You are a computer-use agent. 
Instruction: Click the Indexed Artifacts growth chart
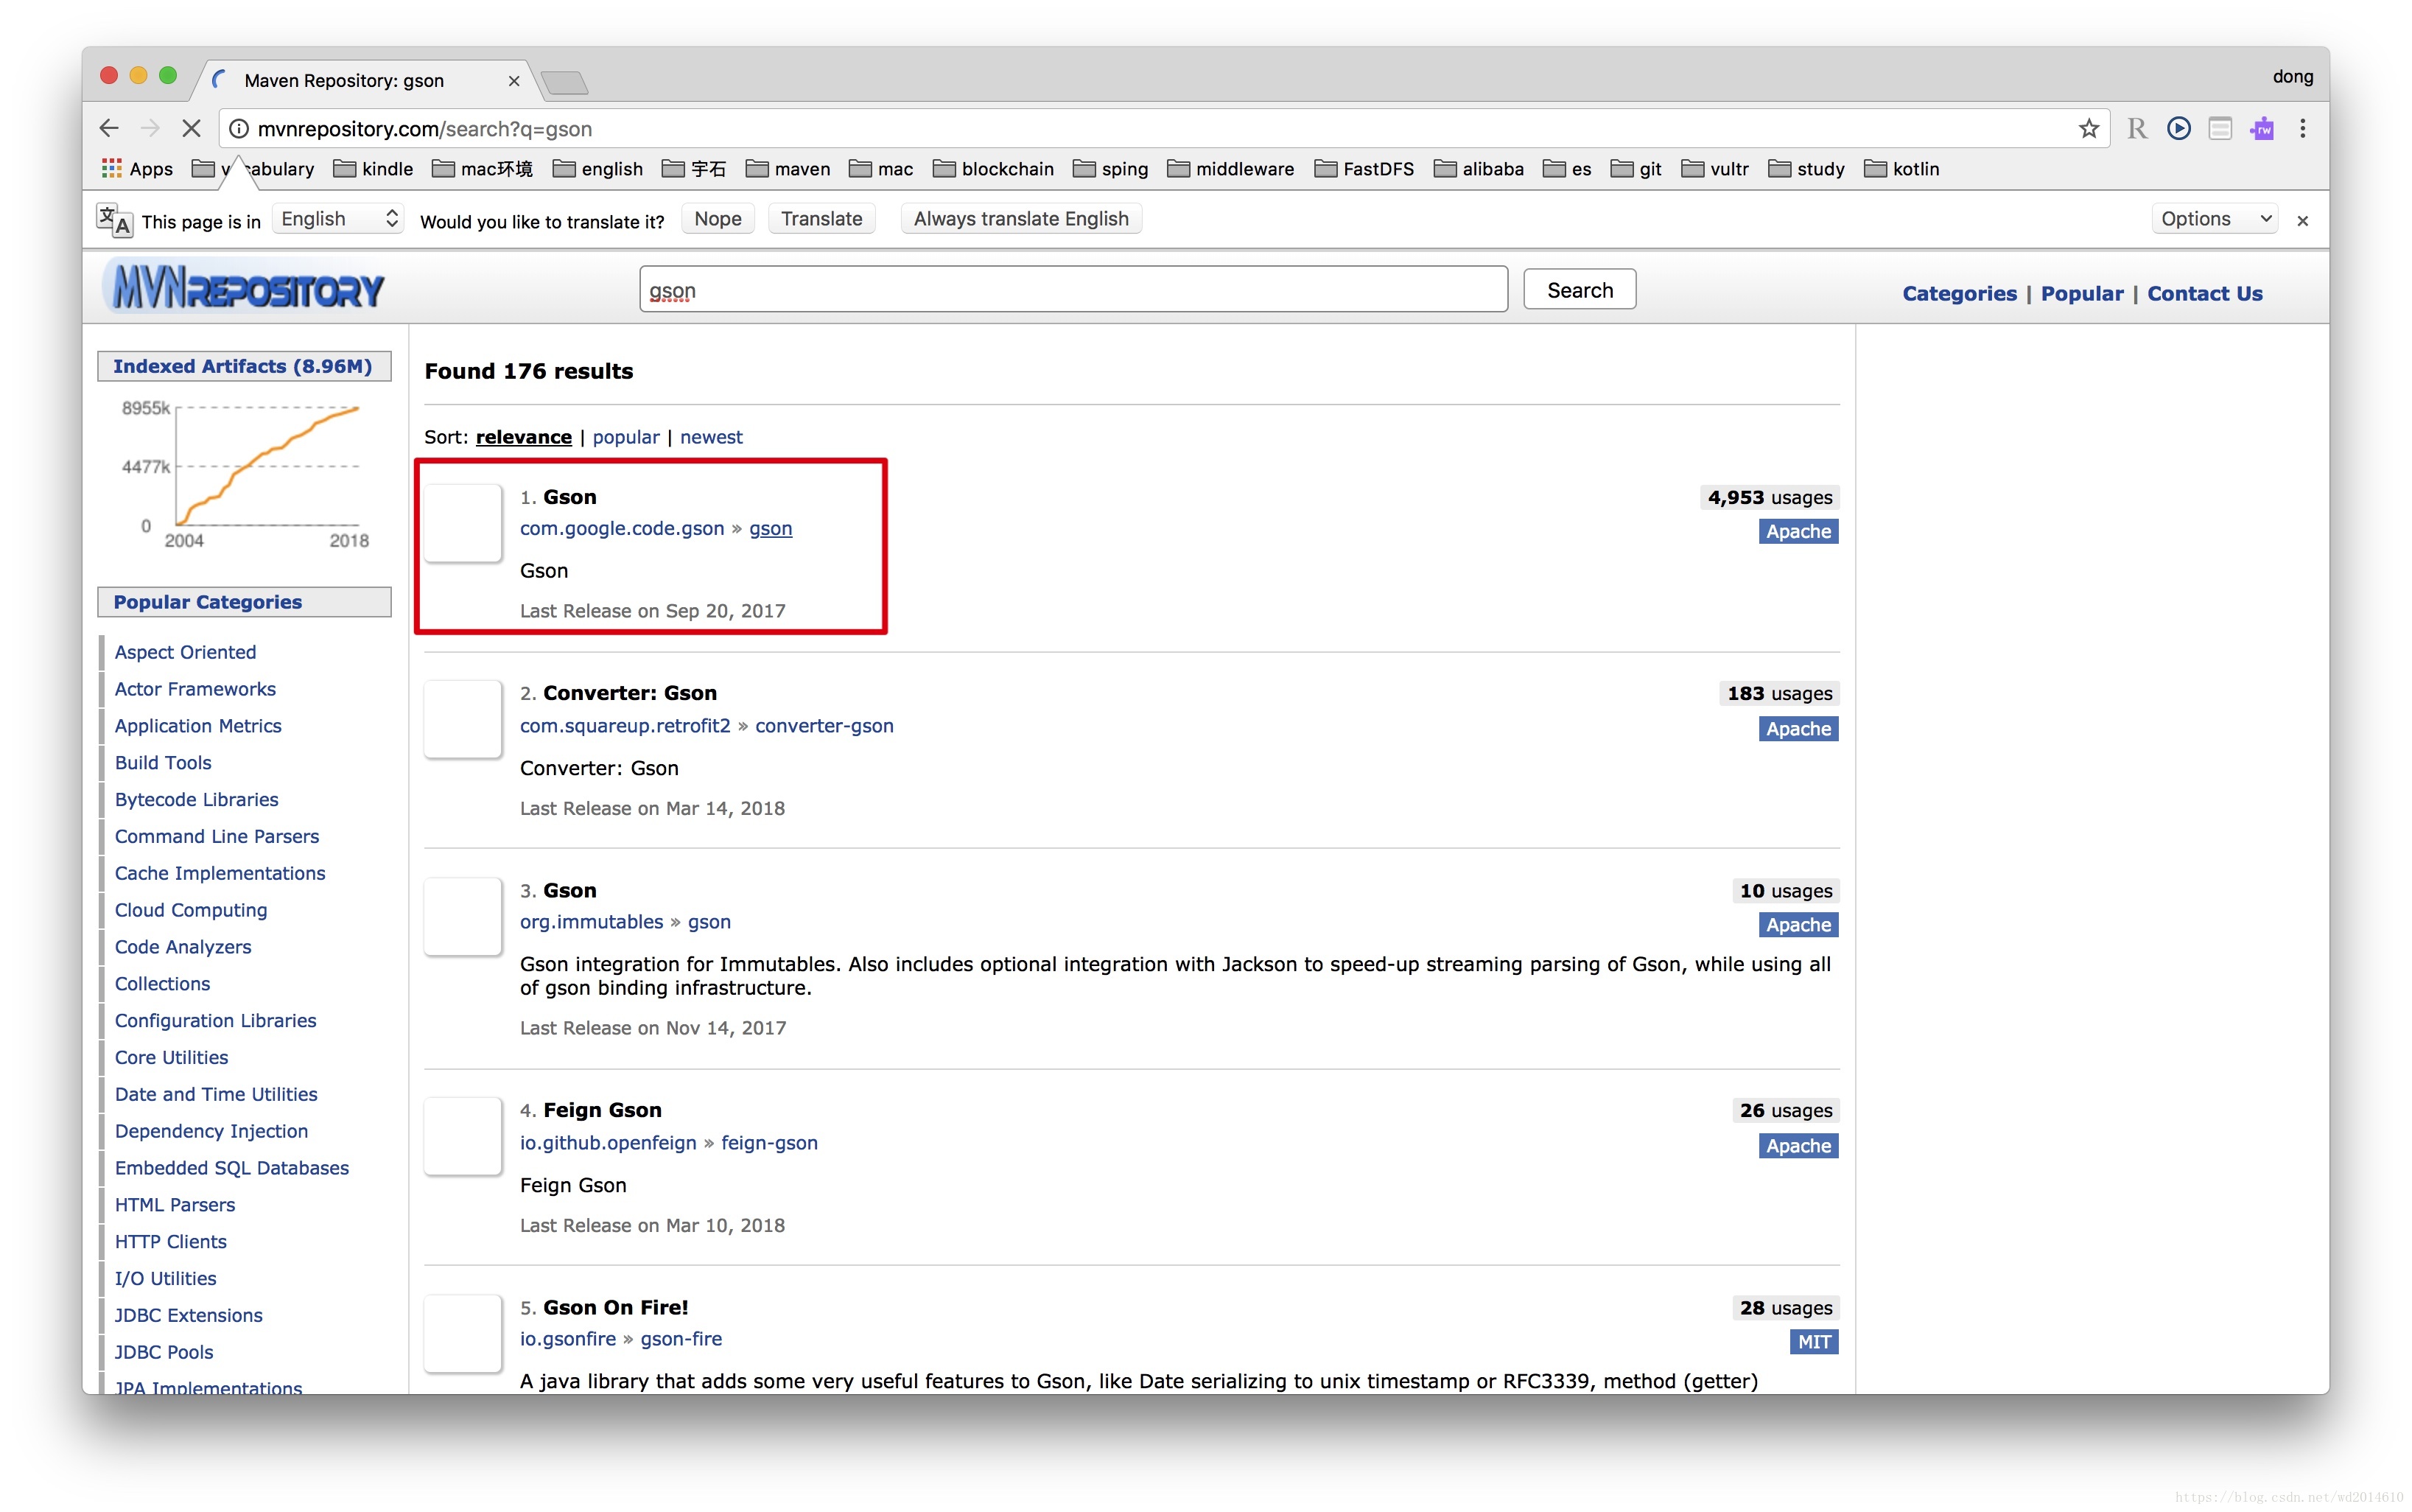click(x=245, y=473)
